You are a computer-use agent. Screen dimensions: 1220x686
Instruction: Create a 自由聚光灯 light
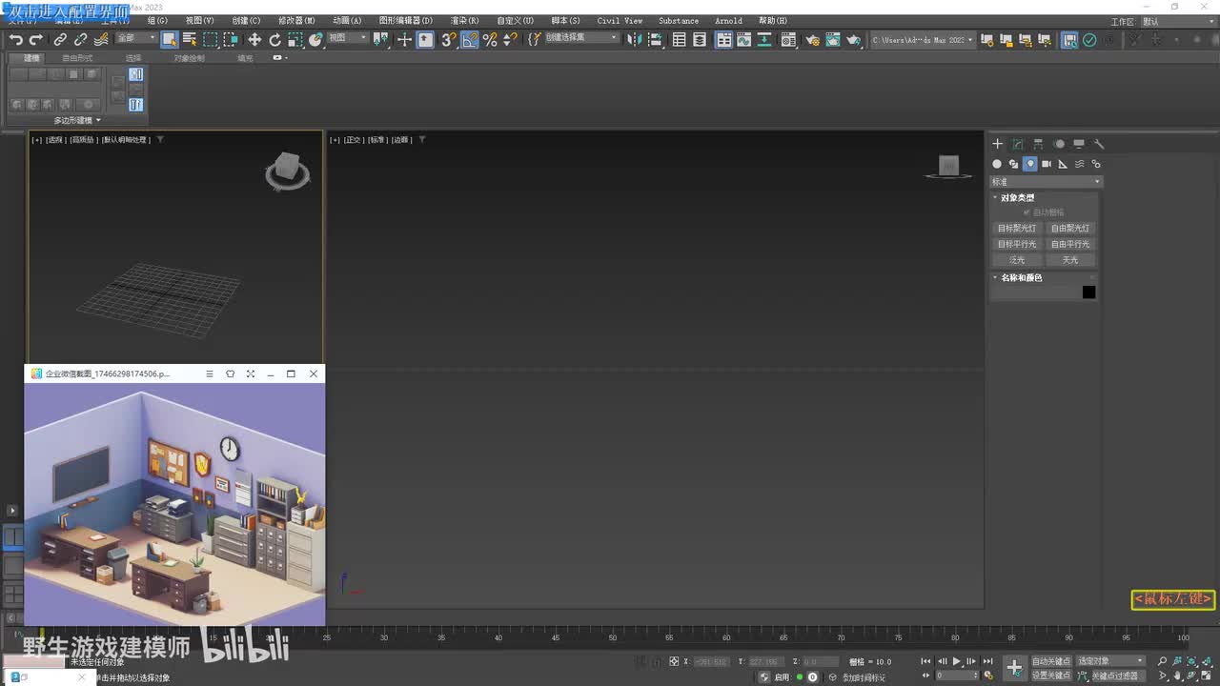coord(1070,229)
